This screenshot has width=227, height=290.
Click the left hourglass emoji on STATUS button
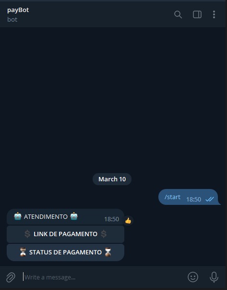click(23, 252)
